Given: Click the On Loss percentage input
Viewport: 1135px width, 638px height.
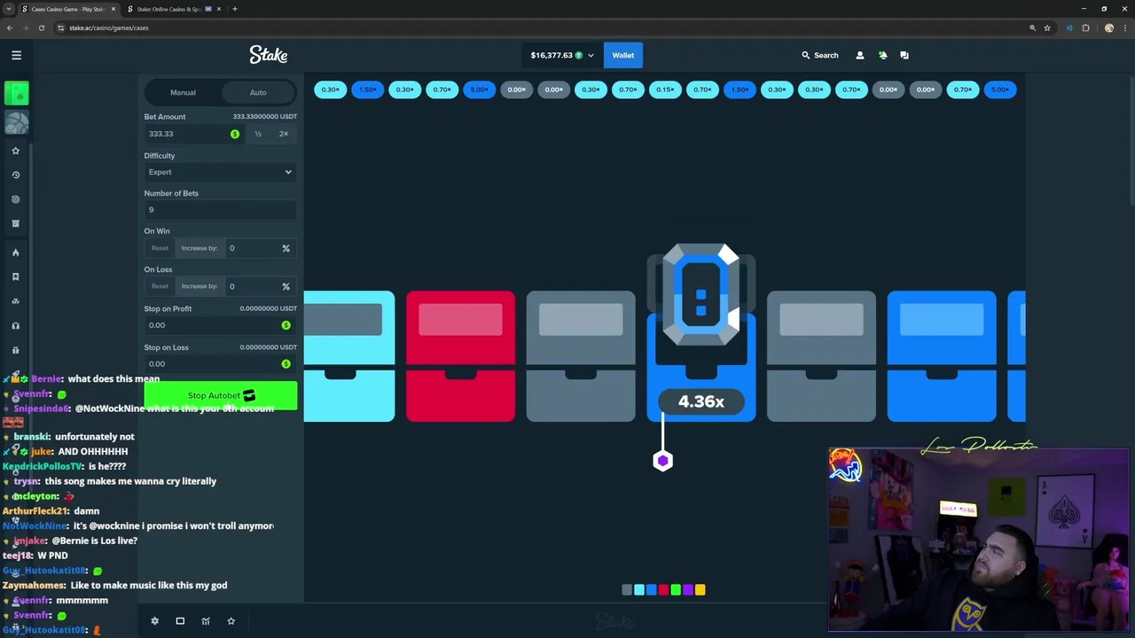Looking at the screenshot, I should click(259, 286).
